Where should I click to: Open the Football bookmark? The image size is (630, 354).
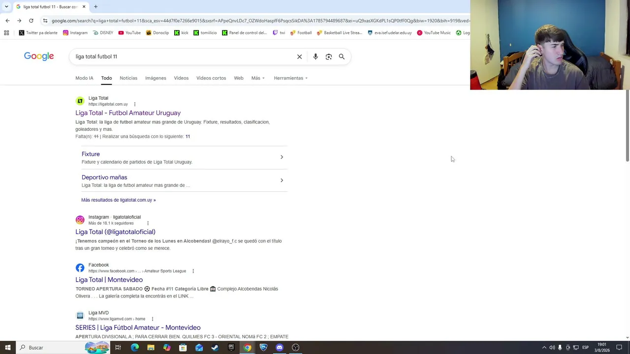pos(301,33)
